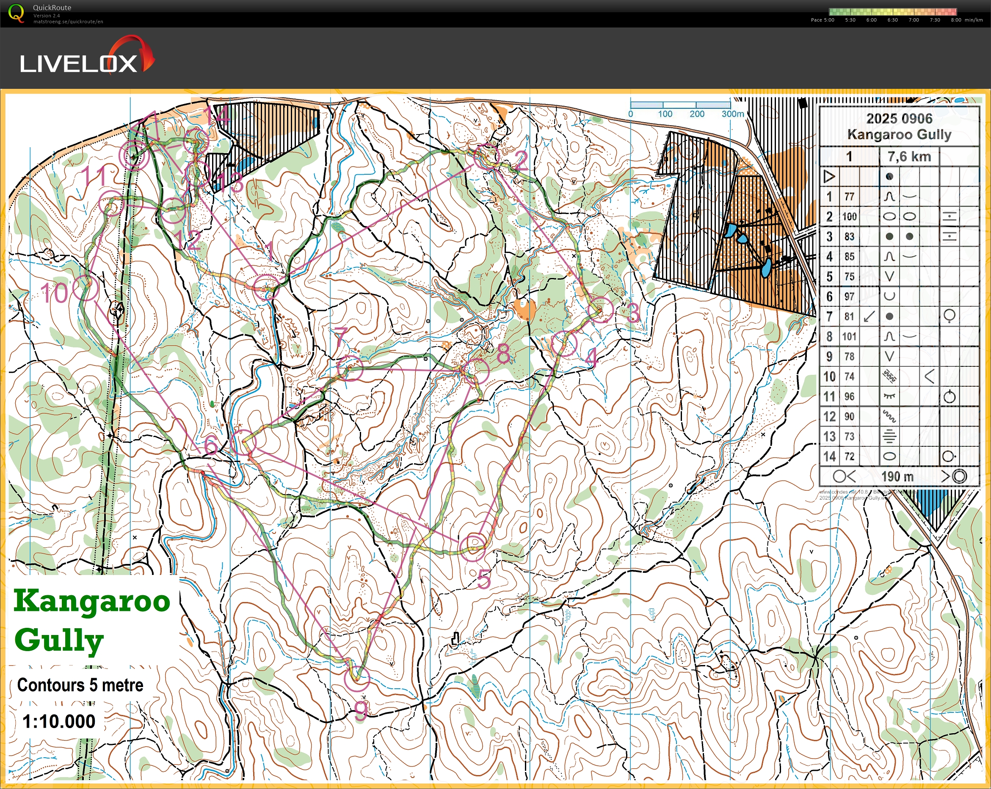
Task: Click the ditch symbol in control 11's row
Action: pyautogui.click(x=889, y=396)
